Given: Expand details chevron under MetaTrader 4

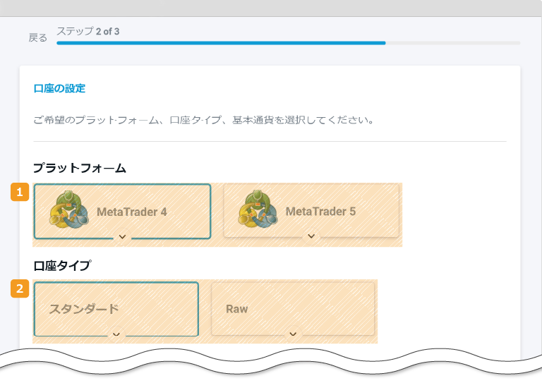Looking at the screenshot, I should [122, 237].
